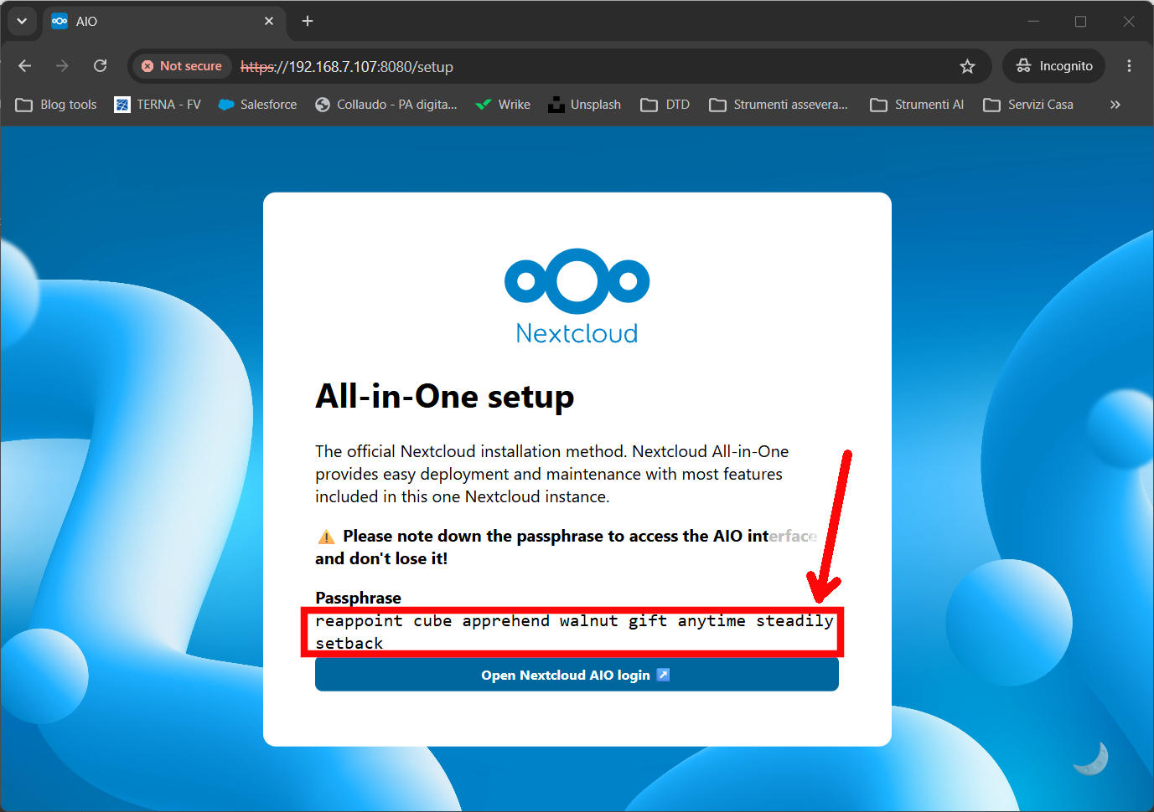Maximize the browser window

[1080, 21]
